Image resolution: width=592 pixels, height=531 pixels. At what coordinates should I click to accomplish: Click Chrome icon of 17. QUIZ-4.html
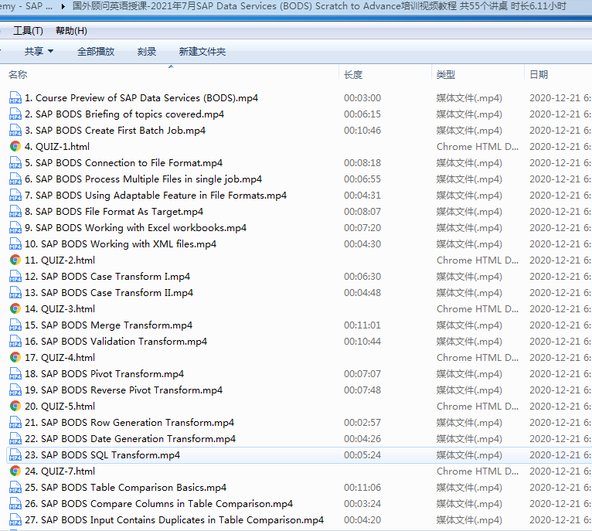tap(15, 358)
